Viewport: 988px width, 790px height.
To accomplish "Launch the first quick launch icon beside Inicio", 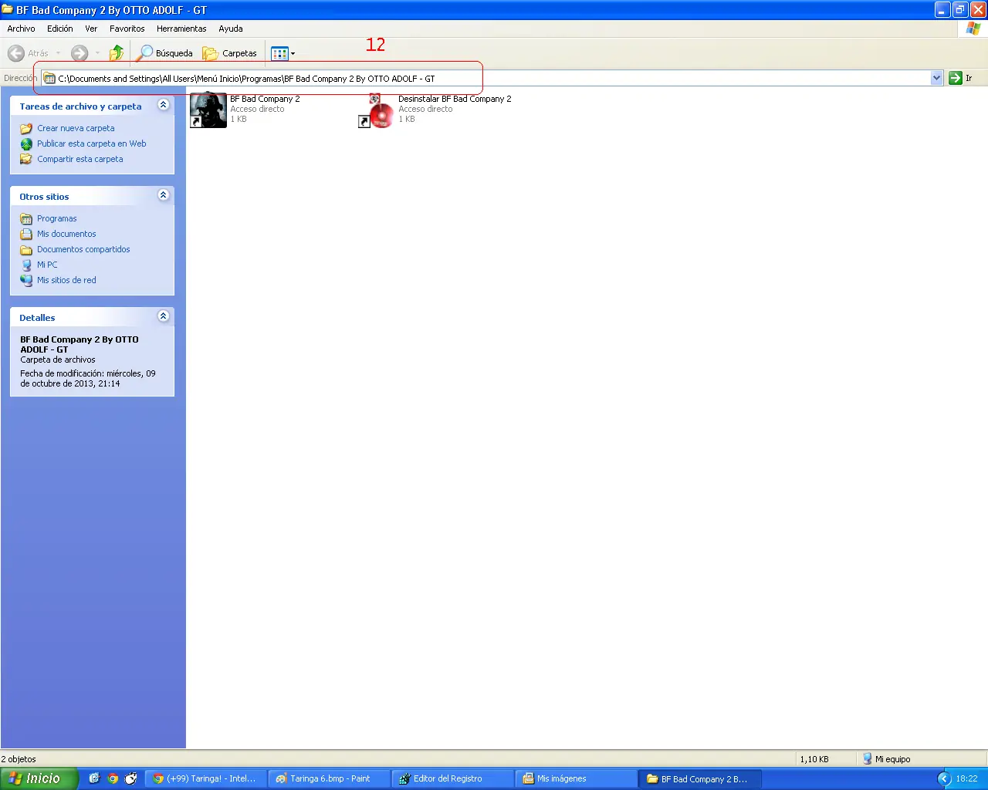I will point(94,778).
